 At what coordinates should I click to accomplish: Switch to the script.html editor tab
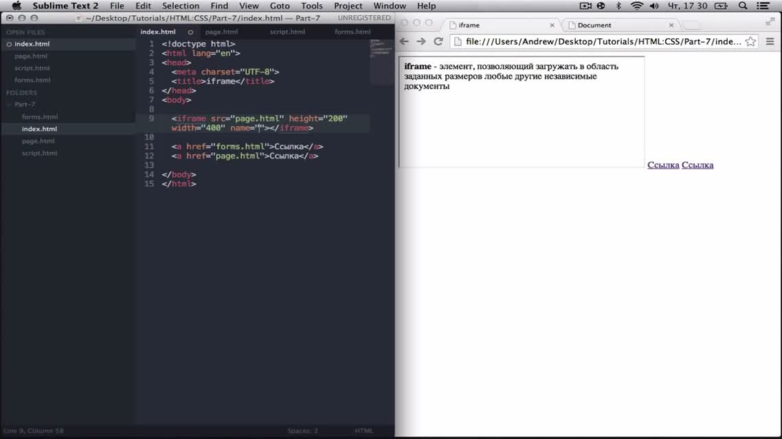(287, 32)
